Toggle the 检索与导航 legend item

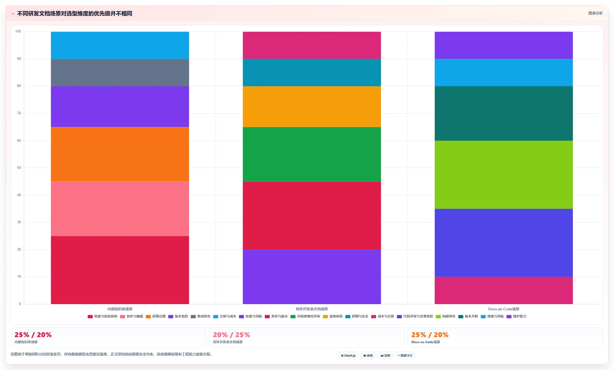click(x=250, y=316)
